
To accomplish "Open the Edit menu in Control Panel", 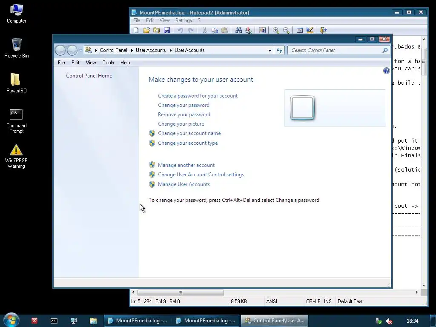I will click(x=75, y=63).
